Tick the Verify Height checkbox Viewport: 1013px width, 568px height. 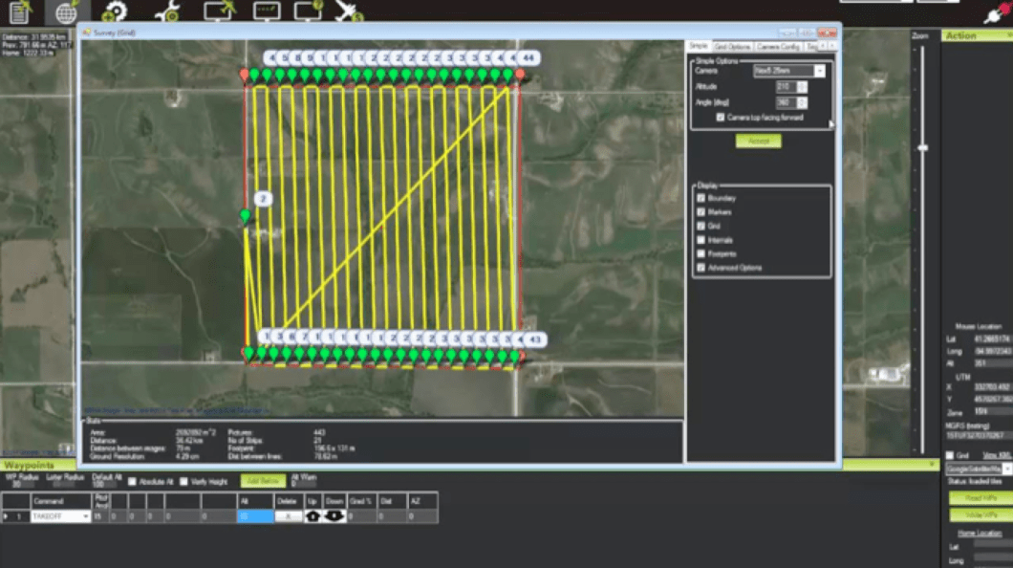pyautogui.click(x=184, y=481)
